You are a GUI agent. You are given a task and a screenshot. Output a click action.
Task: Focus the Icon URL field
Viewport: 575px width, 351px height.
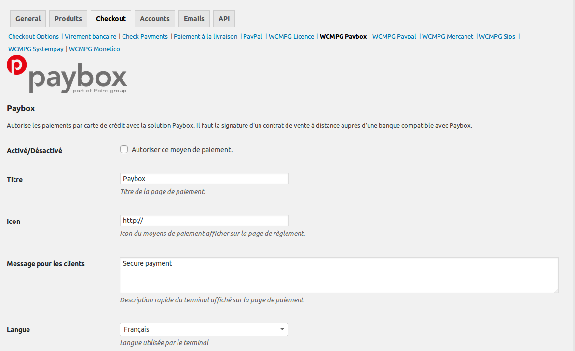tap(204, 221)
